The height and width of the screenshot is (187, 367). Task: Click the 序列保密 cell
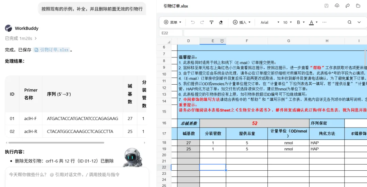coord(327,123)
